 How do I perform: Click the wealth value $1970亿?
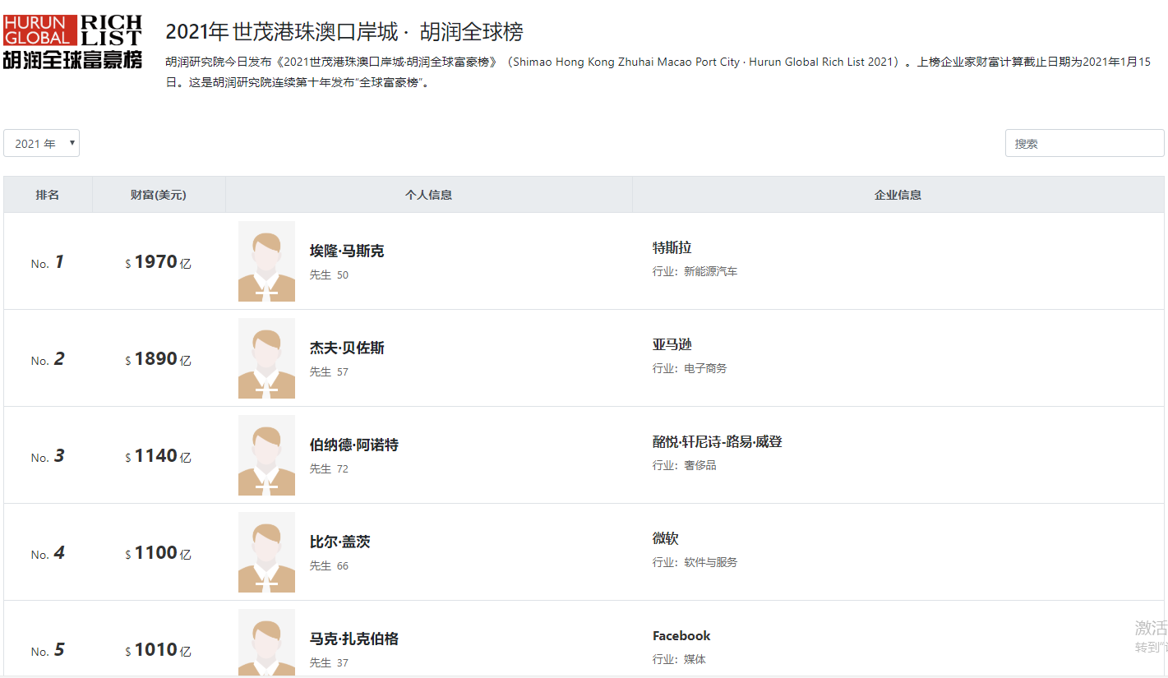pos(158,262)
